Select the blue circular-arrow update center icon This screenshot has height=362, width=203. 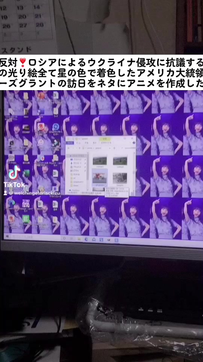click(x=56, y=127)
